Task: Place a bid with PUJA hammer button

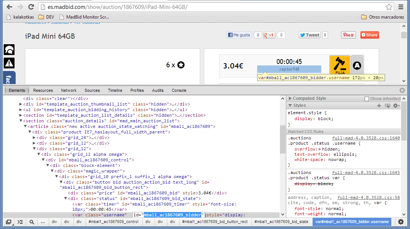Action: (x=340, y=65)
